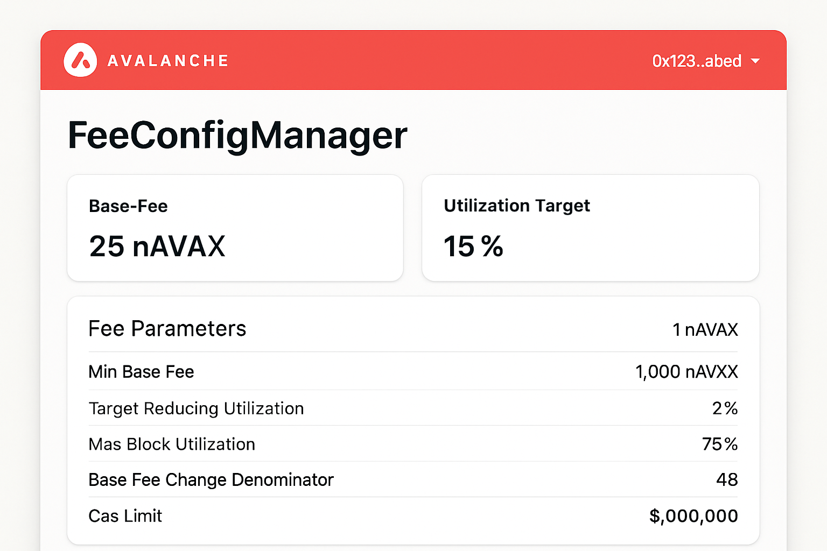Viewport: 827px width, 551px height.
Task: Select the 15 % utilization value
Action: tap(473, 246)
